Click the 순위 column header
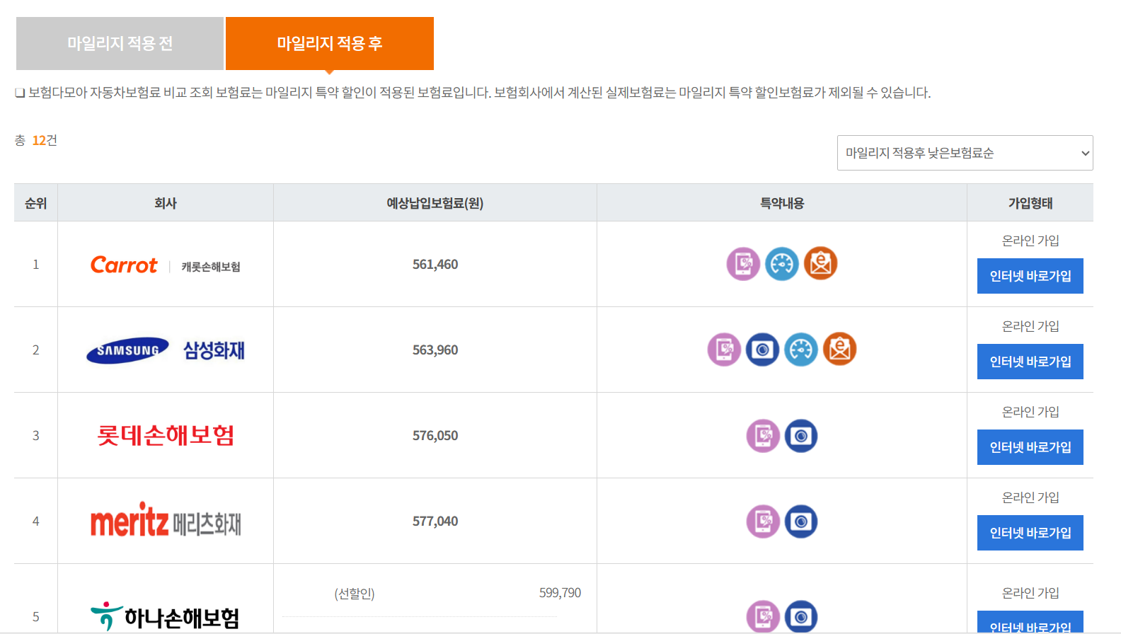1121x634 pixels. click(x=36, y=203)
